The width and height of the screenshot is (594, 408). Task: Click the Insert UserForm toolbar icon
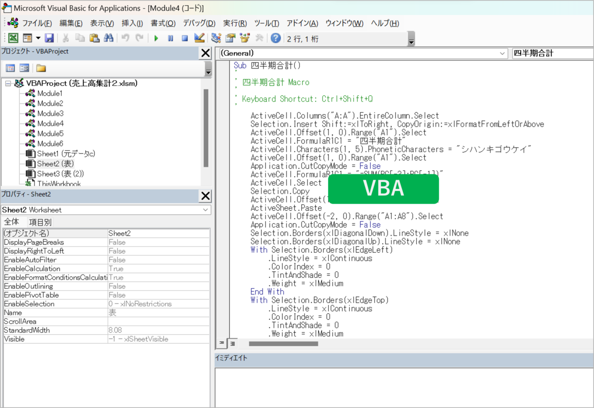pos(27,38)
